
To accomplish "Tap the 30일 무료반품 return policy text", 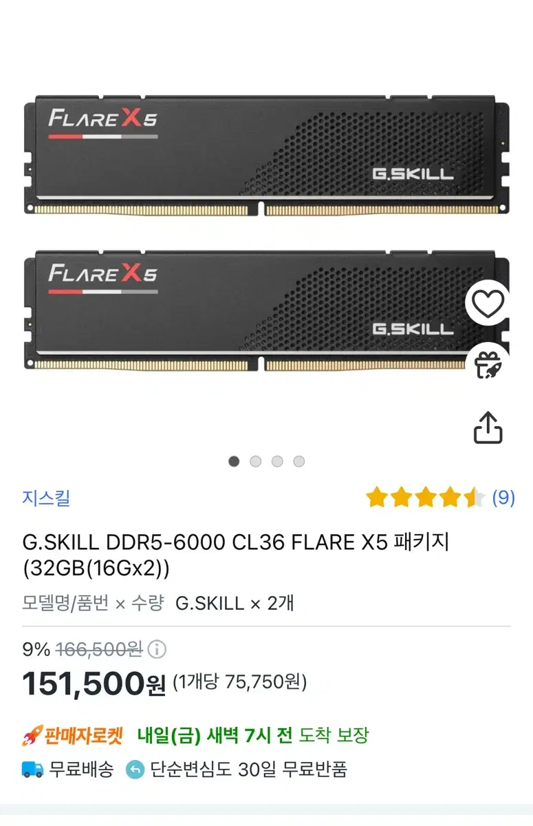I will tap(292, 770).
